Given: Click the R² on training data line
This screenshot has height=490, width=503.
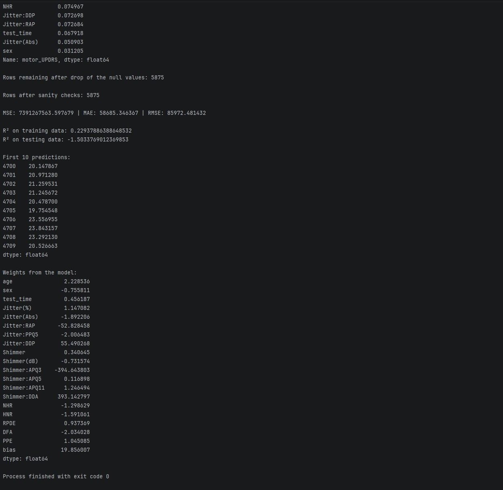Looking at the screenshot, I should pos(67,131).
